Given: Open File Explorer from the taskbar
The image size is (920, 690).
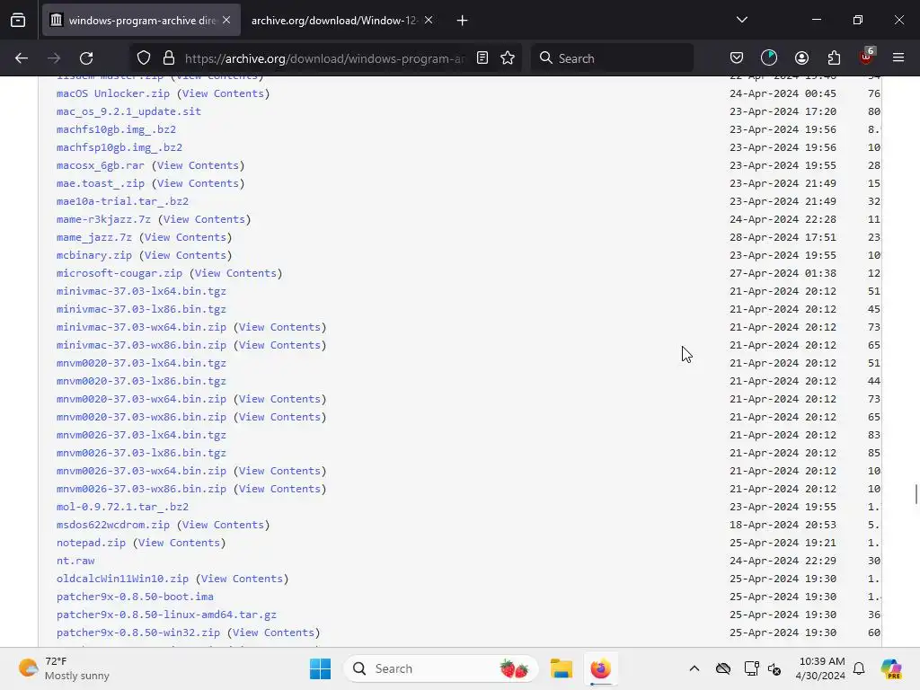Looking at the screenshot, I should point(562,668).
